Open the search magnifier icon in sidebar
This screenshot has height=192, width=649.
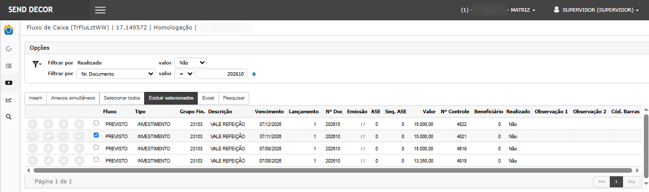tap(9, 117)
